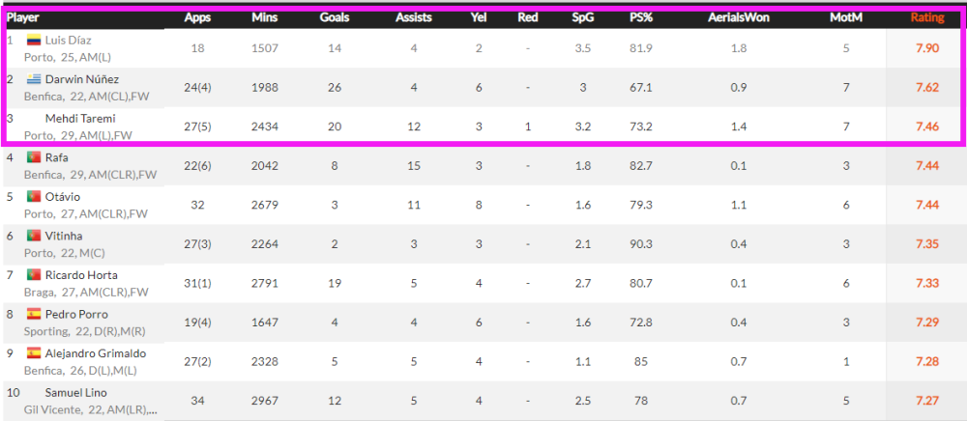967x421 pixels.
Task: Sort by the Apps column header
Action: pos(197,17)
